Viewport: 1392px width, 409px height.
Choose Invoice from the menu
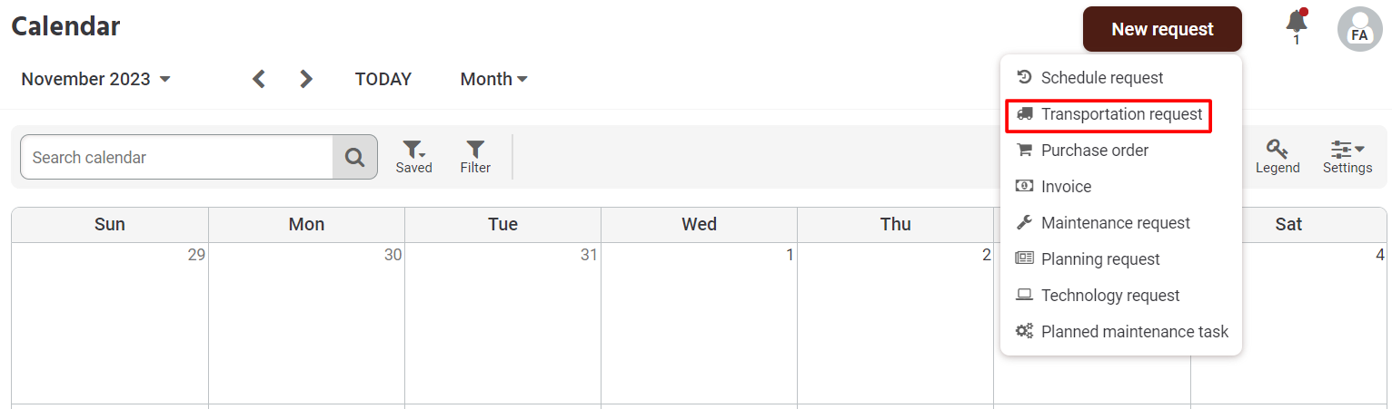pyautogui.click(x=1066, y=187)
